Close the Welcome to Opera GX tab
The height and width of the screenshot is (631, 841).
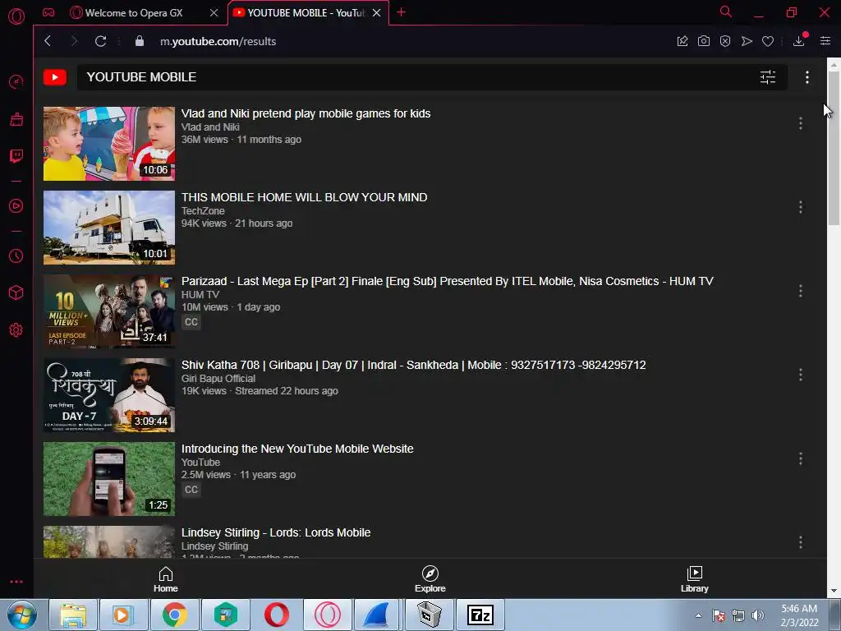pos(214,12)
